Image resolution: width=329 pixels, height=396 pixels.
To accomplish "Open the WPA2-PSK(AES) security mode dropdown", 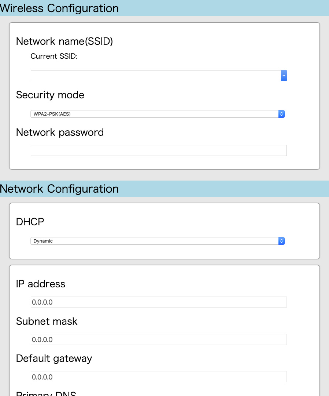I will pyautogui.click(x=158, y=114).
